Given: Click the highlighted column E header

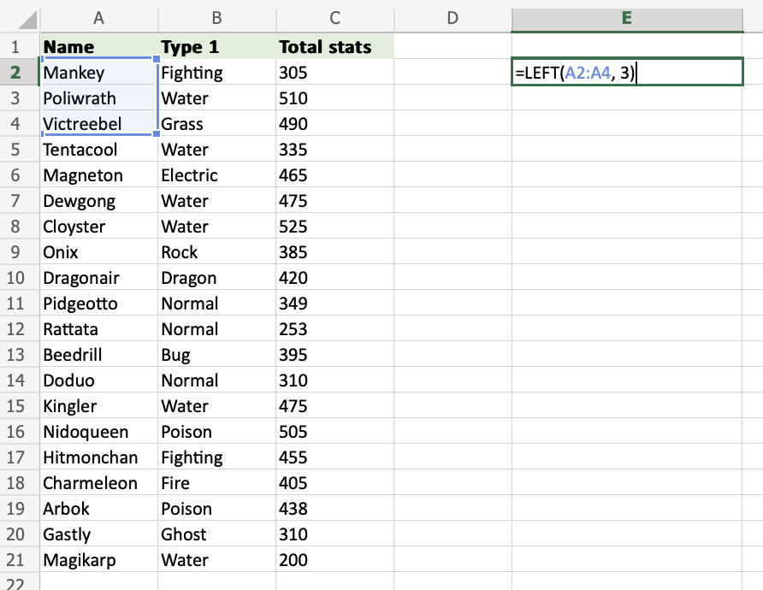Looking at the screenshot, I should tap(626, 18).
